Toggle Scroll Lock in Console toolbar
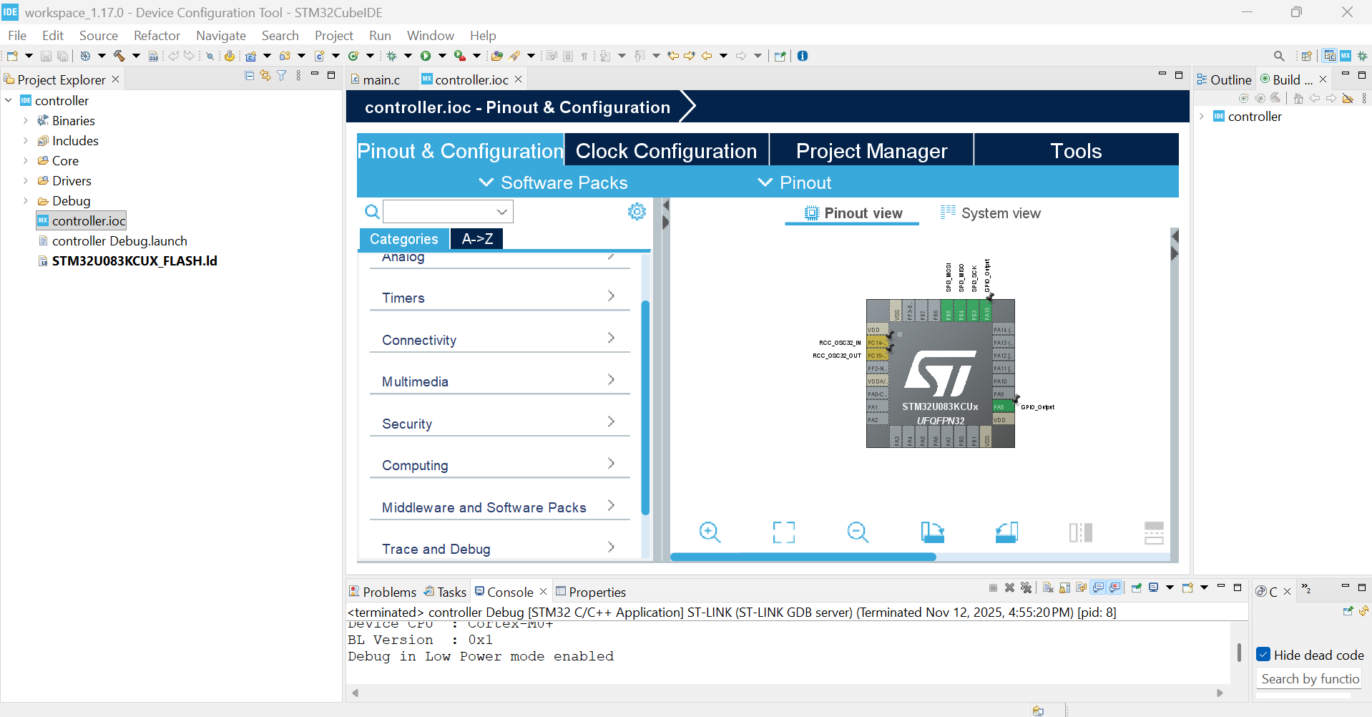 click(x=1064, y=588)
